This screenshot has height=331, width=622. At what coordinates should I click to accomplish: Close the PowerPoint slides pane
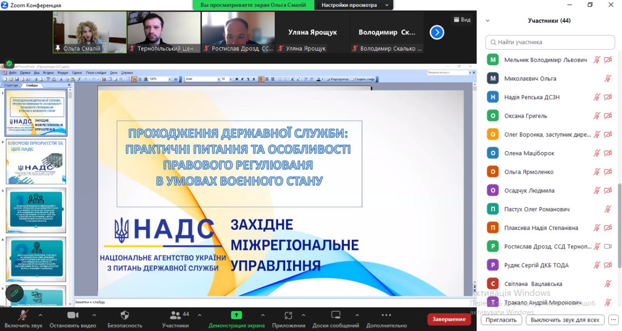pyautogui.click(x=69, y=85)
